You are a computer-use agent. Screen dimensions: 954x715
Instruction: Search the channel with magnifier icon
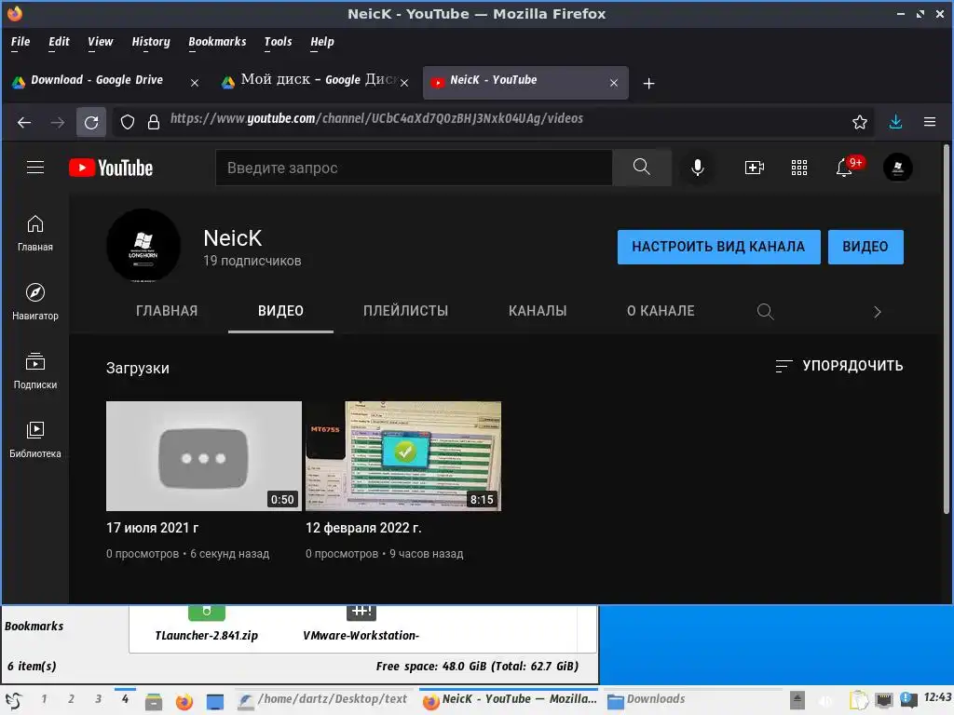(x=765, y=311)
